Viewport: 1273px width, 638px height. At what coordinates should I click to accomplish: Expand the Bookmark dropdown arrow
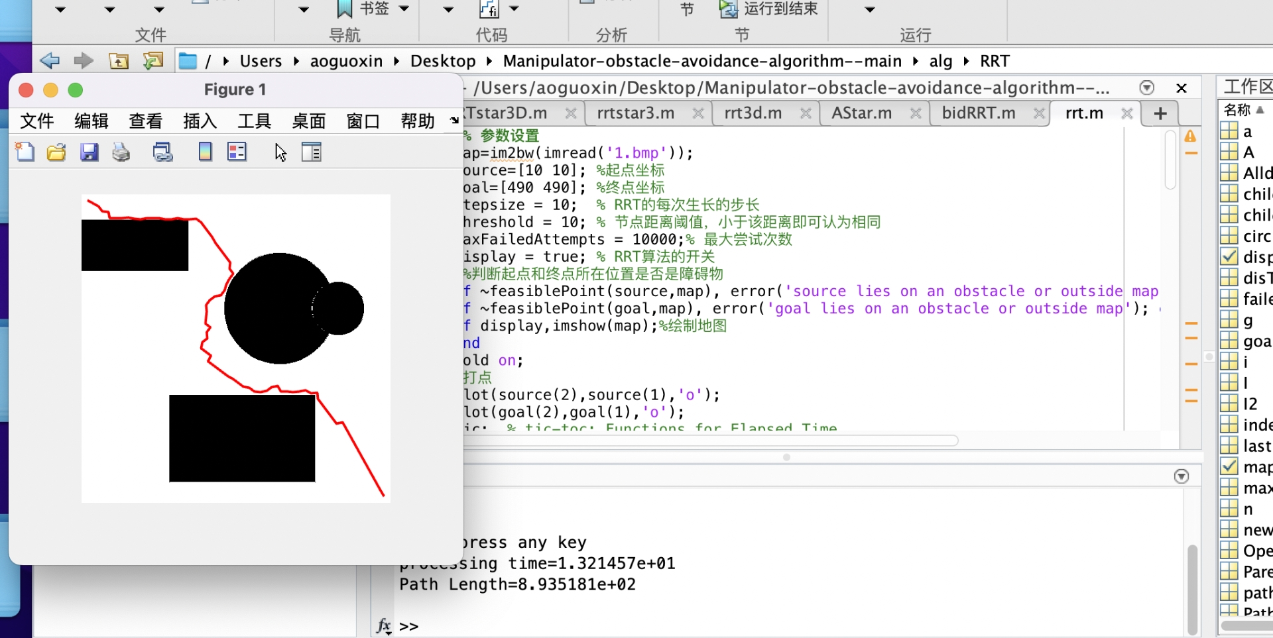pyautogui.click(x=404, y=9)
